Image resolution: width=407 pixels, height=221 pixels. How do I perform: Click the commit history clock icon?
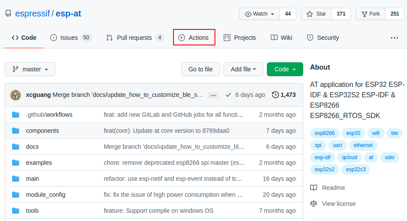(275, 95)
